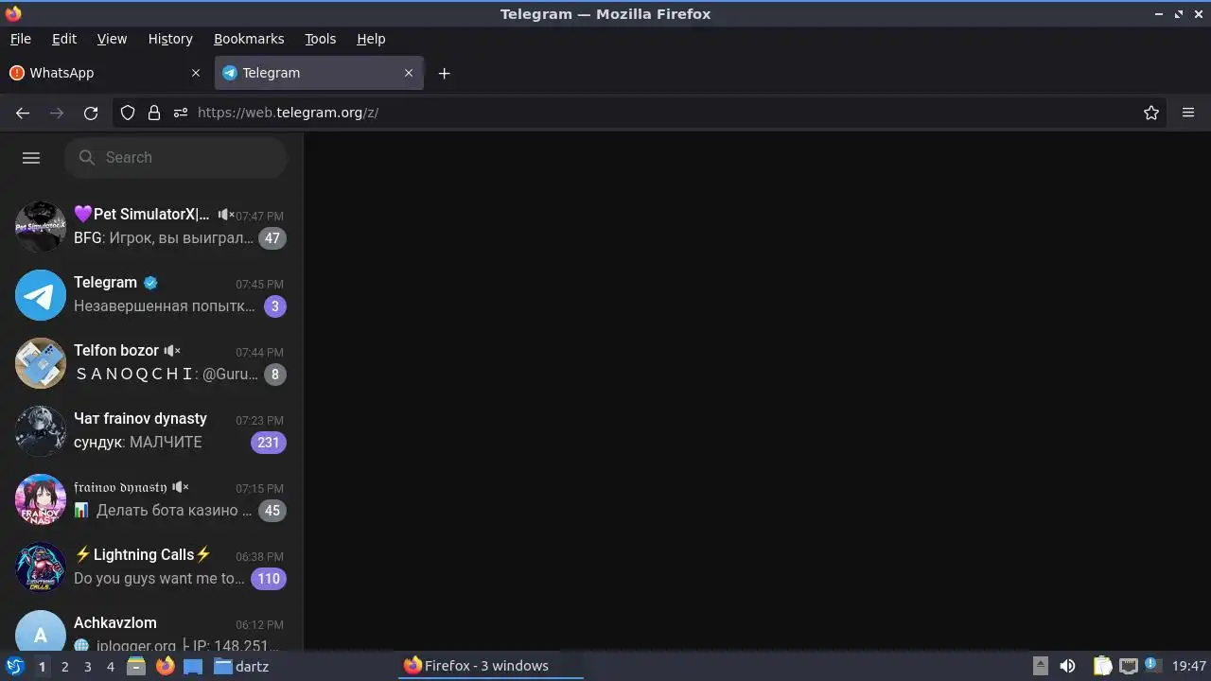Click the site permissions icon
Viewport: 1211px width, 681px height.
181,113
